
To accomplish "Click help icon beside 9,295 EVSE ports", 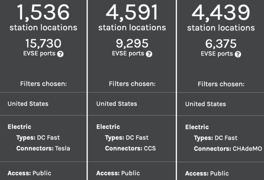I will (149, 54).
